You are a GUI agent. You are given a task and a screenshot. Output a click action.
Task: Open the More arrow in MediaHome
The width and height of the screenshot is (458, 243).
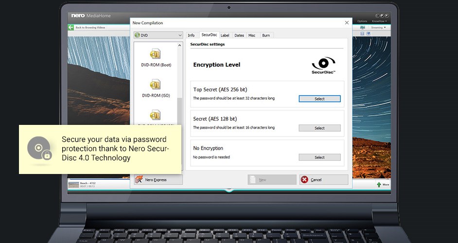coord(383,185)
